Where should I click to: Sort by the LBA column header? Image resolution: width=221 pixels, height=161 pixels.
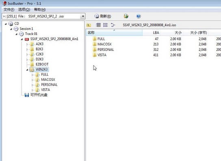[x=152, y=33]
